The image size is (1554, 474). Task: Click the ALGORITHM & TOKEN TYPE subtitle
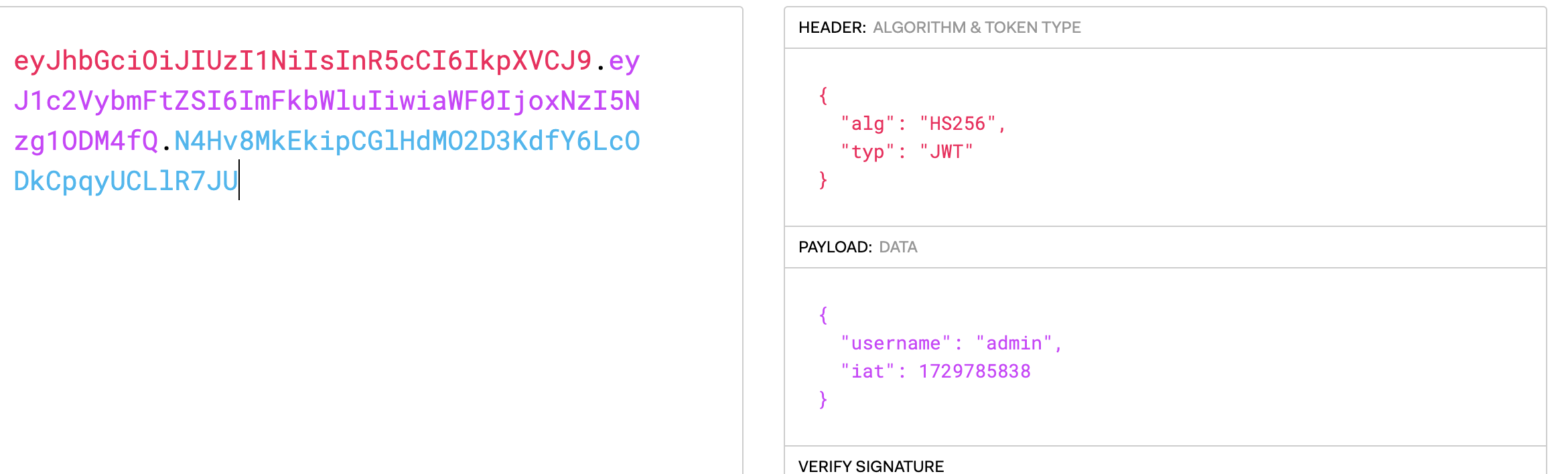pyautogui.click(x=977, y=27)
